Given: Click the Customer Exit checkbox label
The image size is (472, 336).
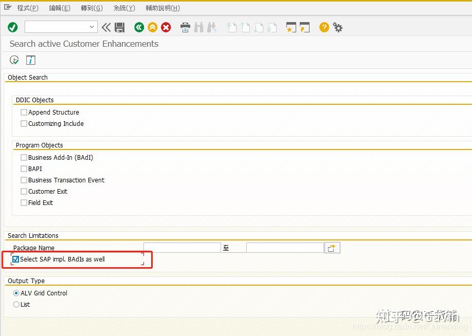Looking at the screenshot, I should click(x=46, y=191).
